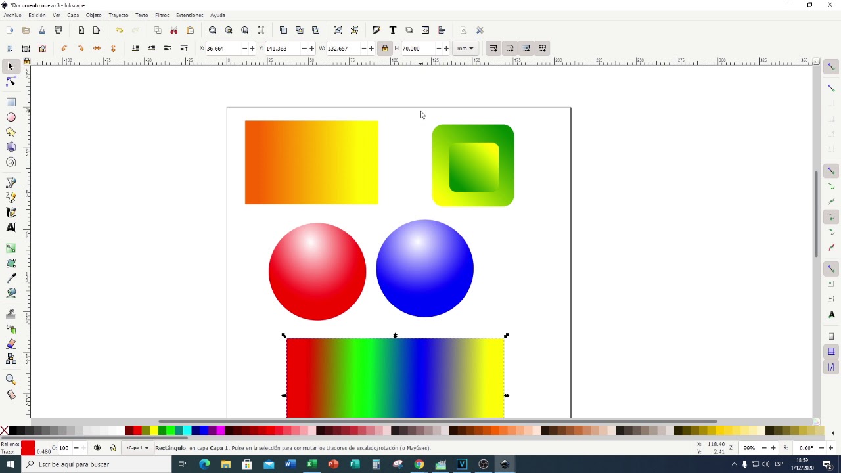The height and width of the screenshot is (473, 841).
Task: Select the Spray tool
Action: point(11,329)
